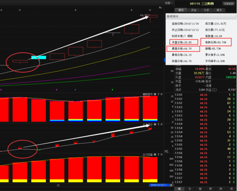
Task: Open help question mark for 捕捞季节 indicator
Action: 158,94
